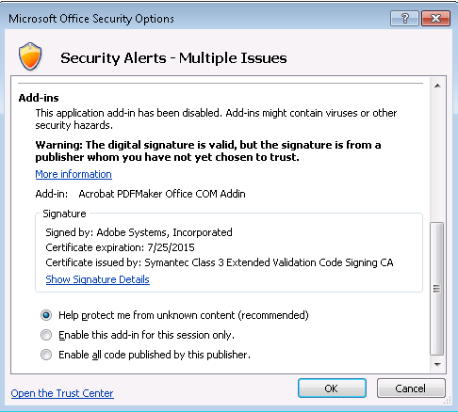Click the scrollbar up arrow
This screenshot has height=412, width=458.
(x=437, y=86)
